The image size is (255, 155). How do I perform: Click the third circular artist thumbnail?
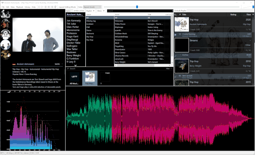[6, 34]
